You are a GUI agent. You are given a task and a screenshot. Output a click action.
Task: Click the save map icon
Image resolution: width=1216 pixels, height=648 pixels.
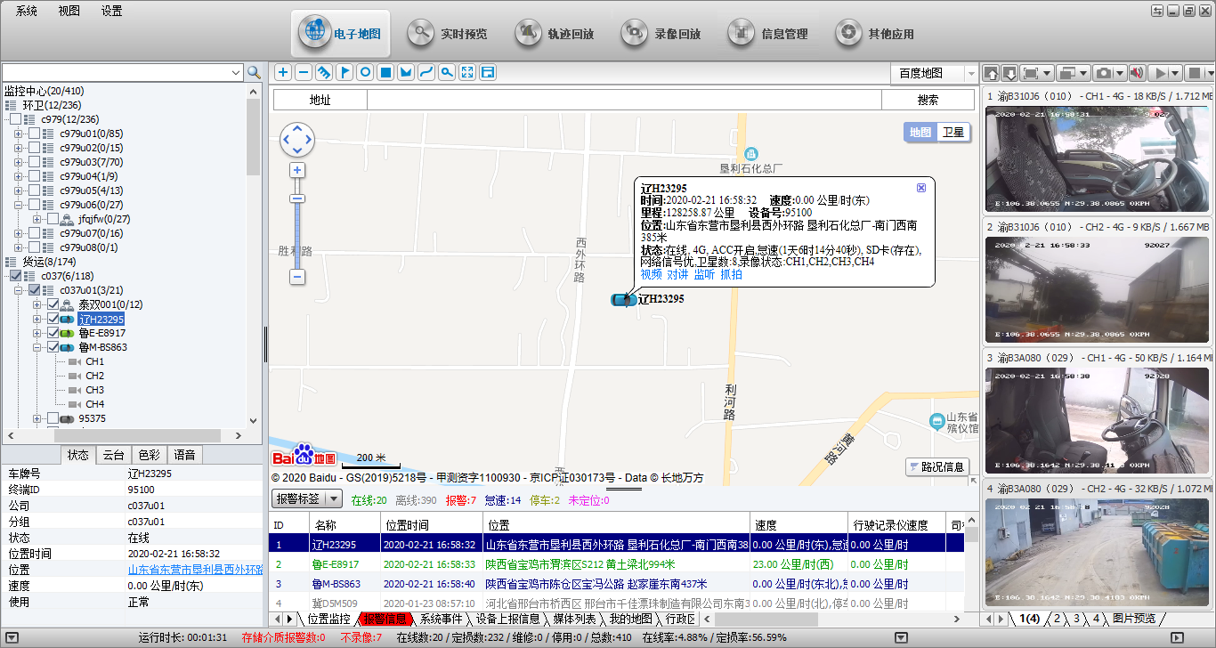488,72
